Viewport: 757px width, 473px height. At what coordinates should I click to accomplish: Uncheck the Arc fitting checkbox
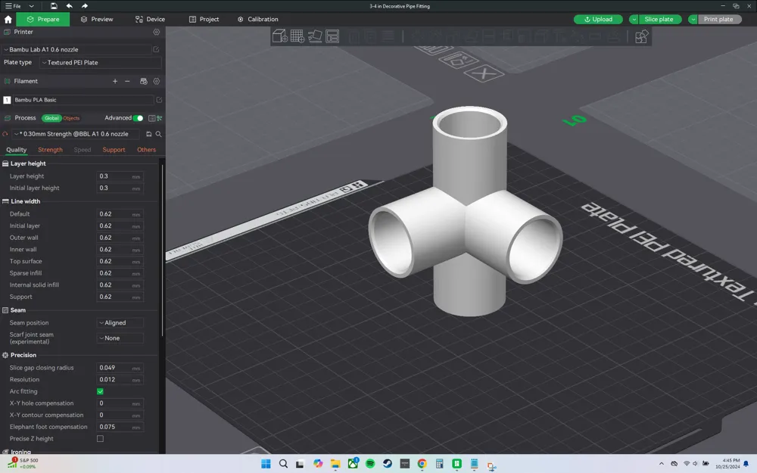point(100,391)
